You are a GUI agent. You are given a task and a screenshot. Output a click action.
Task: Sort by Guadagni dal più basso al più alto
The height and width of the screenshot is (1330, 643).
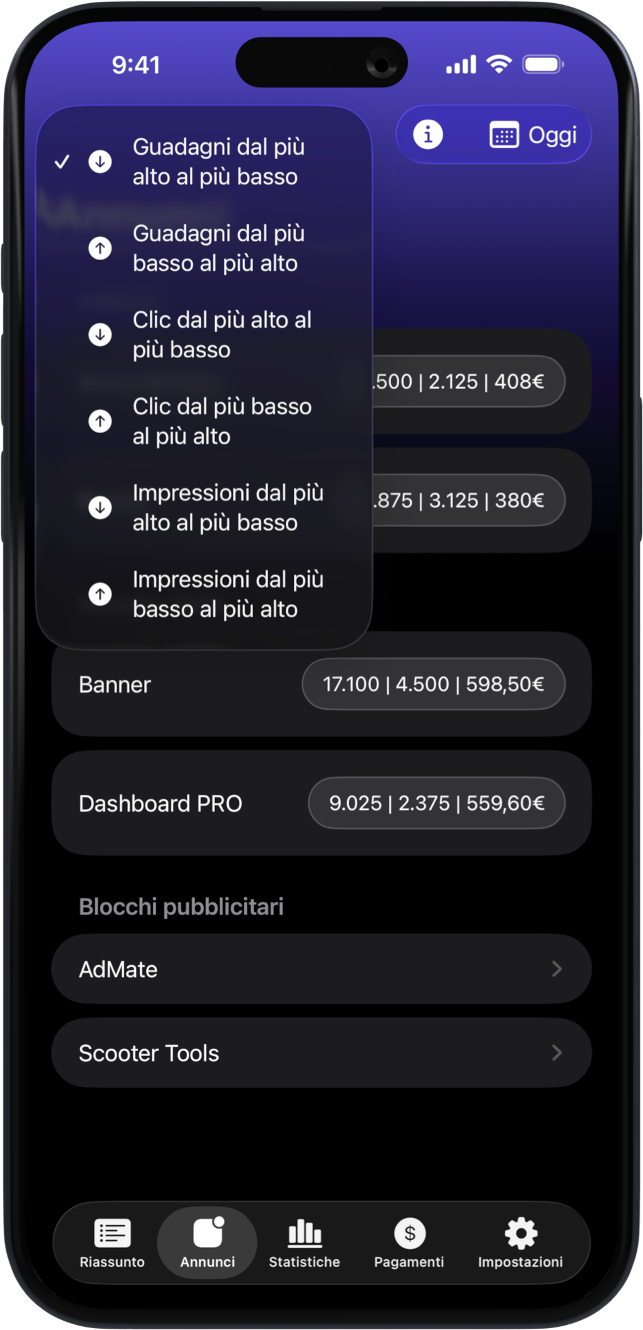pyautogui.click(x=217, y=248)
